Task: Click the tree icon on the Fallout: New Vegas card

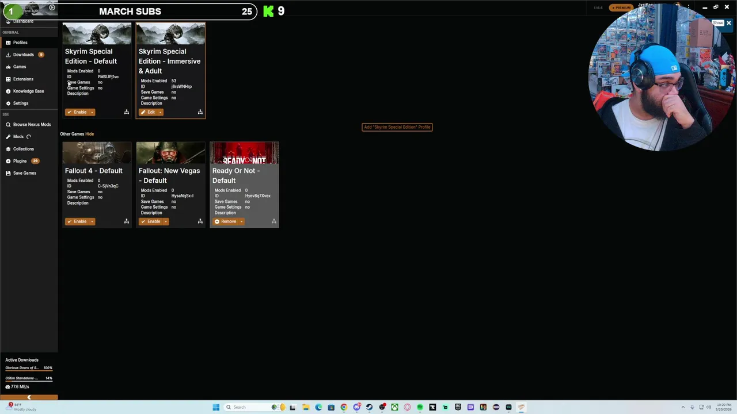Action: [200, 221]
